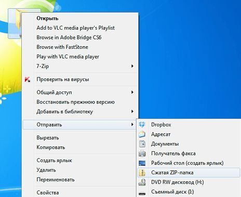Click the Документы folder icon

pyautogui.click(x=142, y=144)
